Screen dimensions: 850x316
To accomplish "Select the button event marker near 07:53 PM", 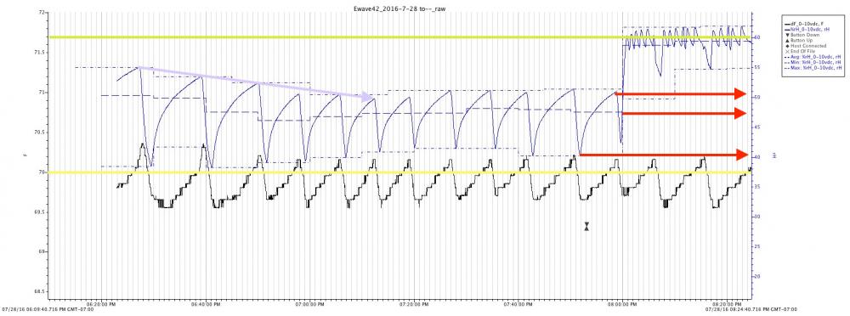I will click(586, 226).
